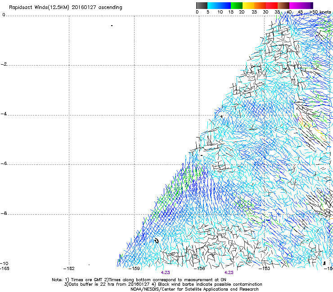The width and height of the screenshot is (333, 292).
Task: Click the legend value "25"
Action: point(254,12)
